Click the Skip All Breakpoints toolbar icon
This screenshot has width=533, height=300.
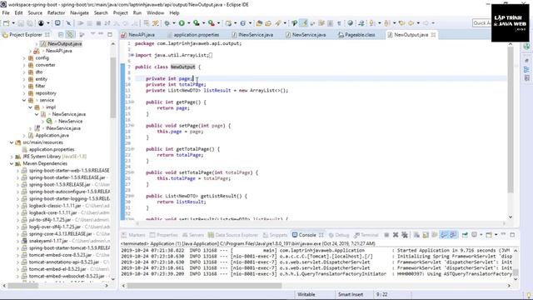68,23
